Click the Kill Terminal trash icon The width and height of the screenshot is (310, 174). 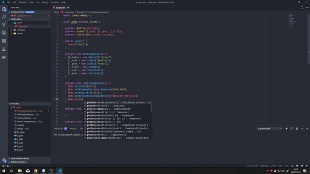coord(297,129)
